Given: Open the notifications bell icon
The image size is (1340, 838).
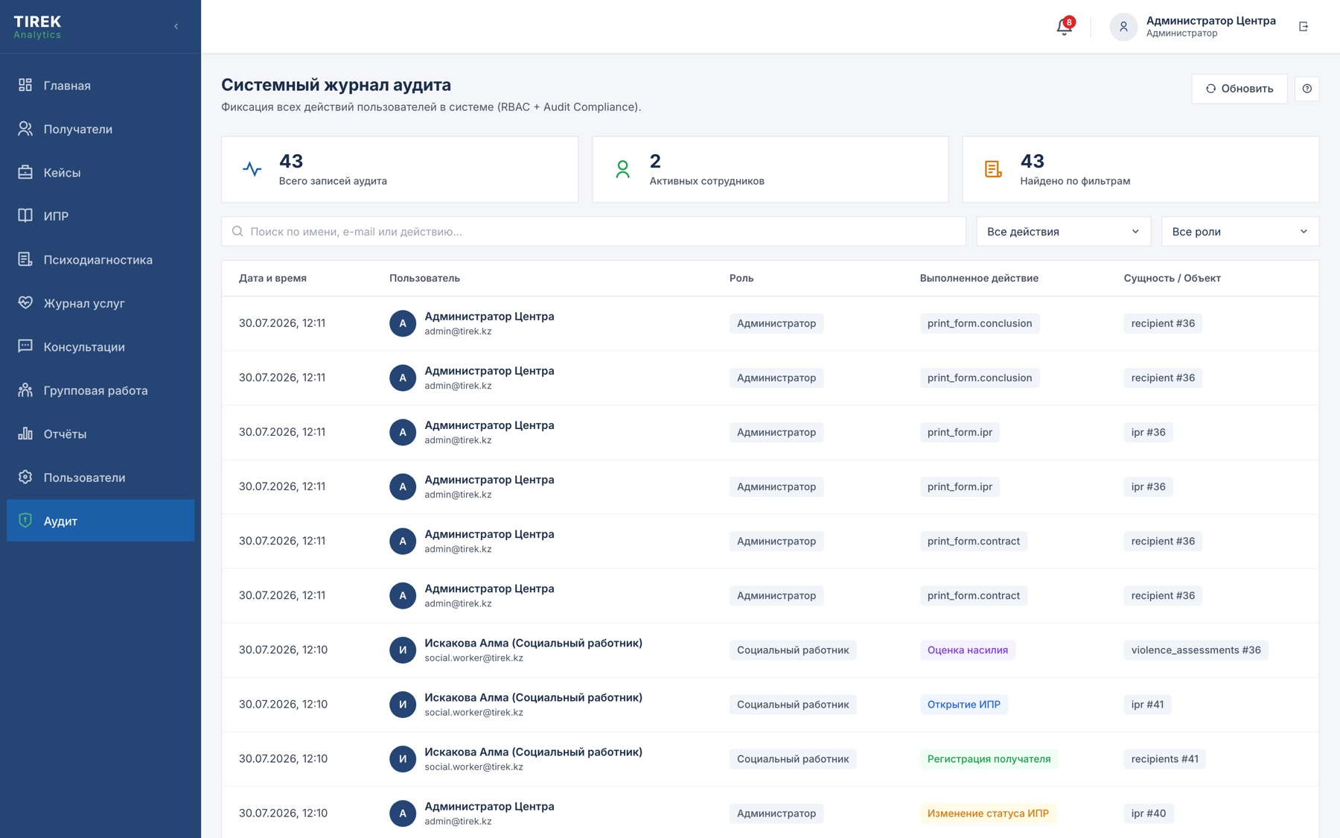Looking at the screenshot, I should (x=1064, y=27).
